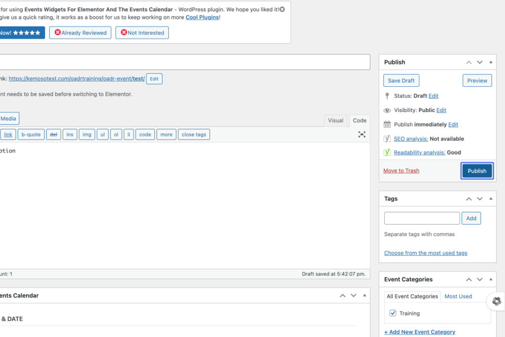Click Yoast icon beside SEO analysis

[x=387, y=139]
